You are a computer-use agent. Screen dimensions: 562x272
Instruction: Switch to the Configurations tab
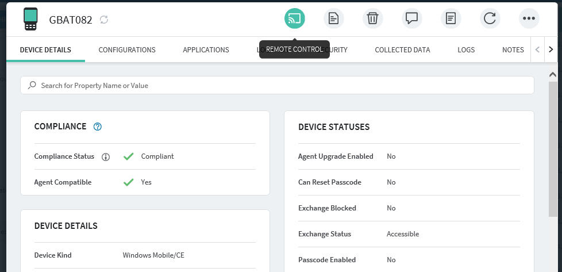pos(127,50)
